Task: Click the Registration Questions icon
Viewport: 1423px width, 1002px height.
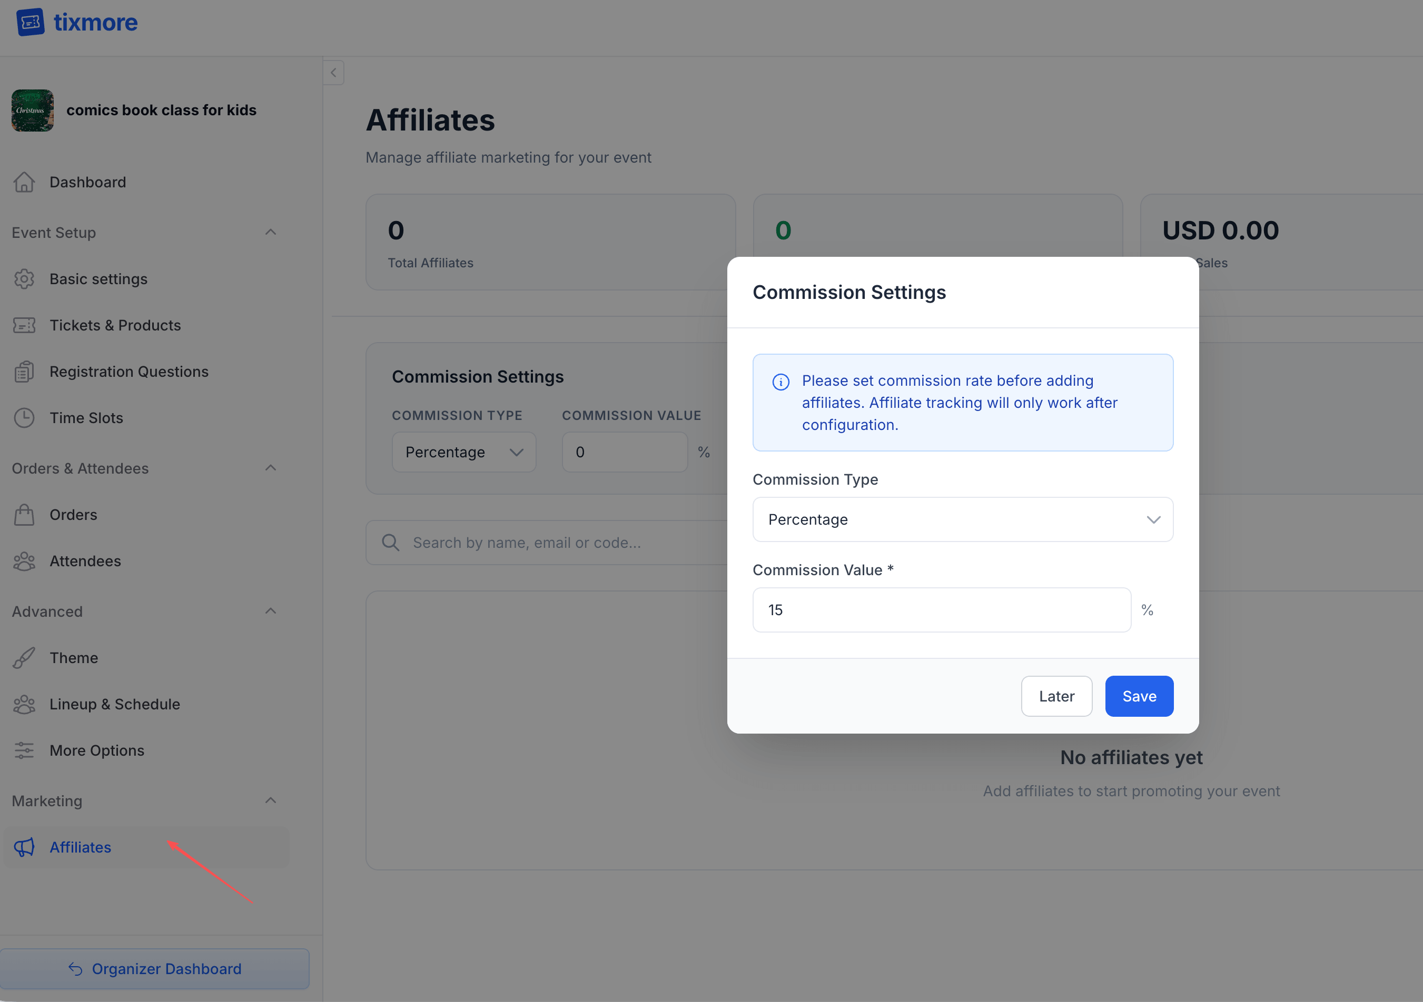Action: click(24, 371)
